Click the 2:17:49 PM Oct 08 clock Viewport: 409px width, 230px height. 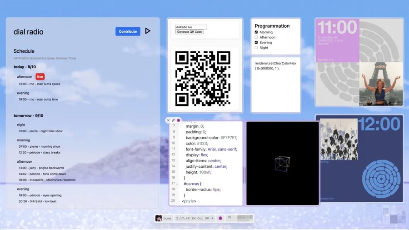[193, 218]
